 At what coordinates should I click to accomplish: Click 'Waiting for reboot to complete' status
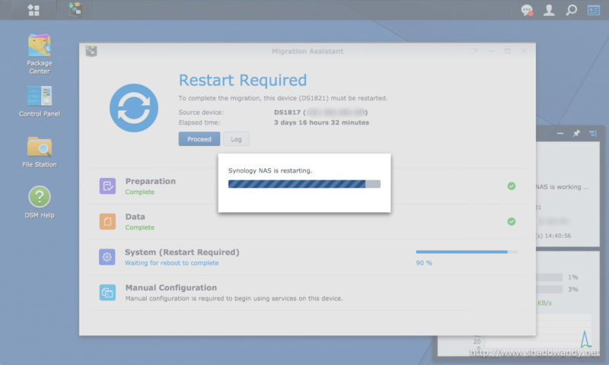(172, 263)
